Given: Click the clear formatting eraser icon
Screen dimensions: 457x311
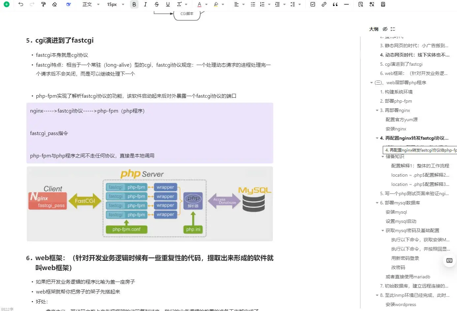Looking at the screenshot, I should click(x=55, y=4).
